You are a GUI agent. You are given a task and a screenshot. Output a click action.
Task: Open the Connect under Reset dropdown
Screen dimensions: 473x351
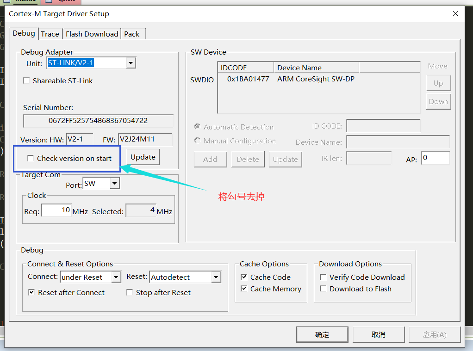tap(116, 277)
